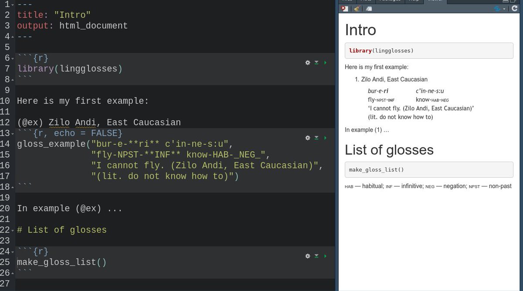Publish the Viewer document with the publish icon
Image resolution: width=523 pixels, height=291 pixels.
coord(496,8)
